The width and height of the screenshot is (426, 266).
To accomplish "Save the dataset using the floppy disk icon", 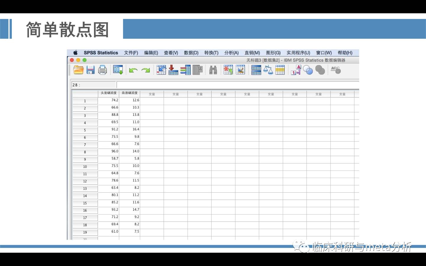I will [91, 70].
